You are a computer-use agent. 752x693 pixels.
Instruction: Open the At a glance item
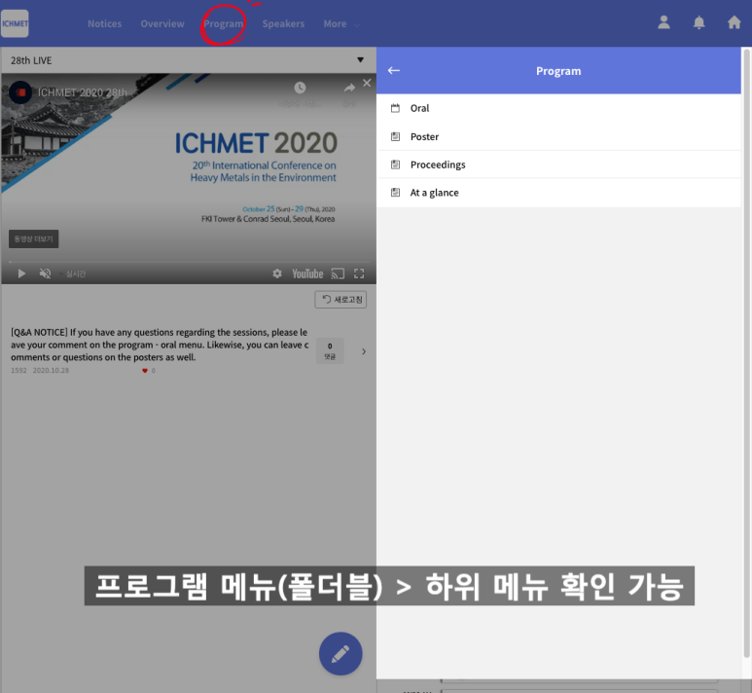559,193
